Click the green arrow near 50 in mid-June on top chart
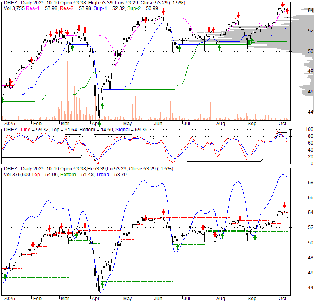This screenshot has height=301, width=315. [179, 48]
